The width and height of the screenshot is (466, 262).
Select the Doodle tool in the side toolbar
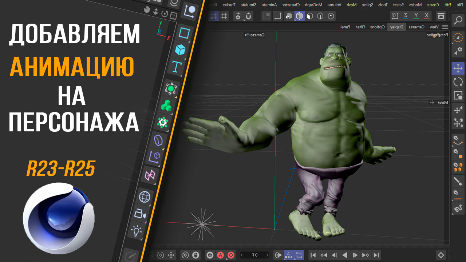[458, 209]
